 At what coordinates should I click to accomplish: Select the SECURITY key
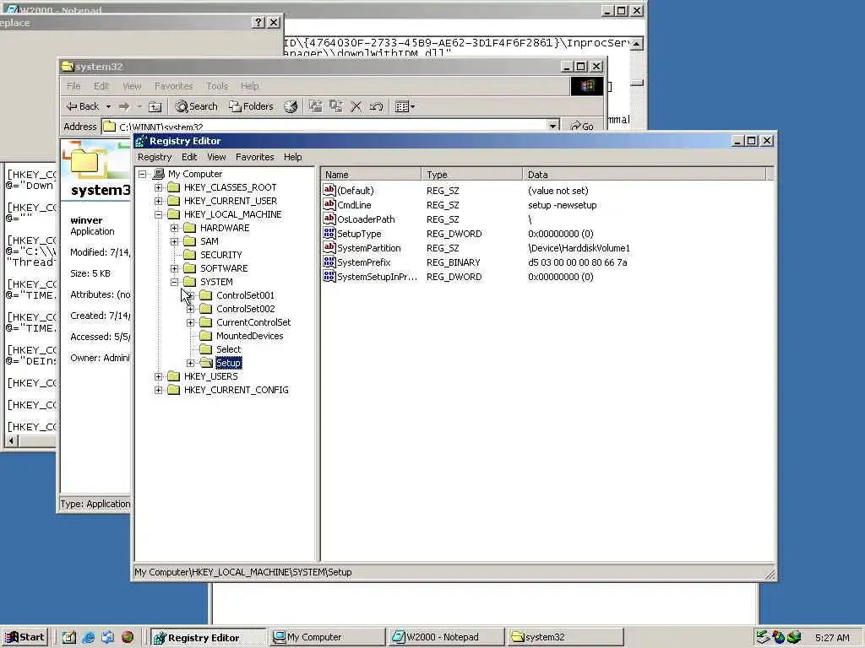pos(220,255)
